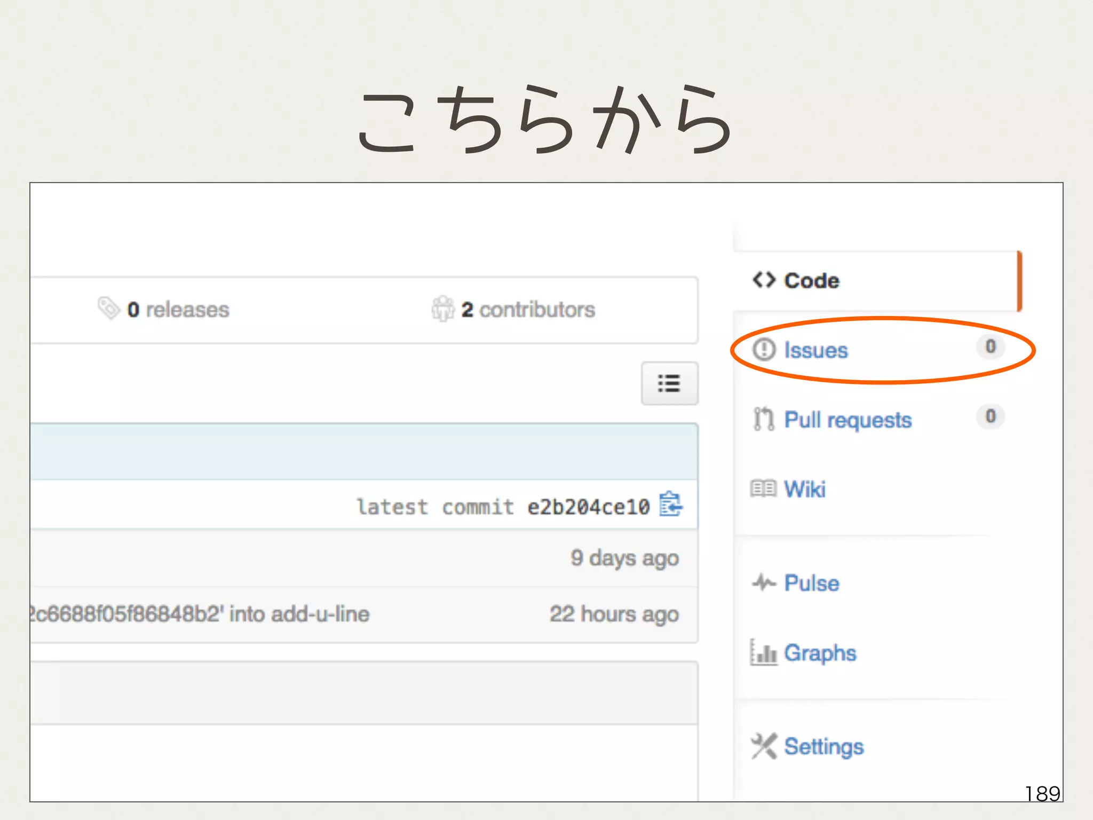Toggle the list view button
This screenshot has width=1093, height=820.
tap(669, 383)
